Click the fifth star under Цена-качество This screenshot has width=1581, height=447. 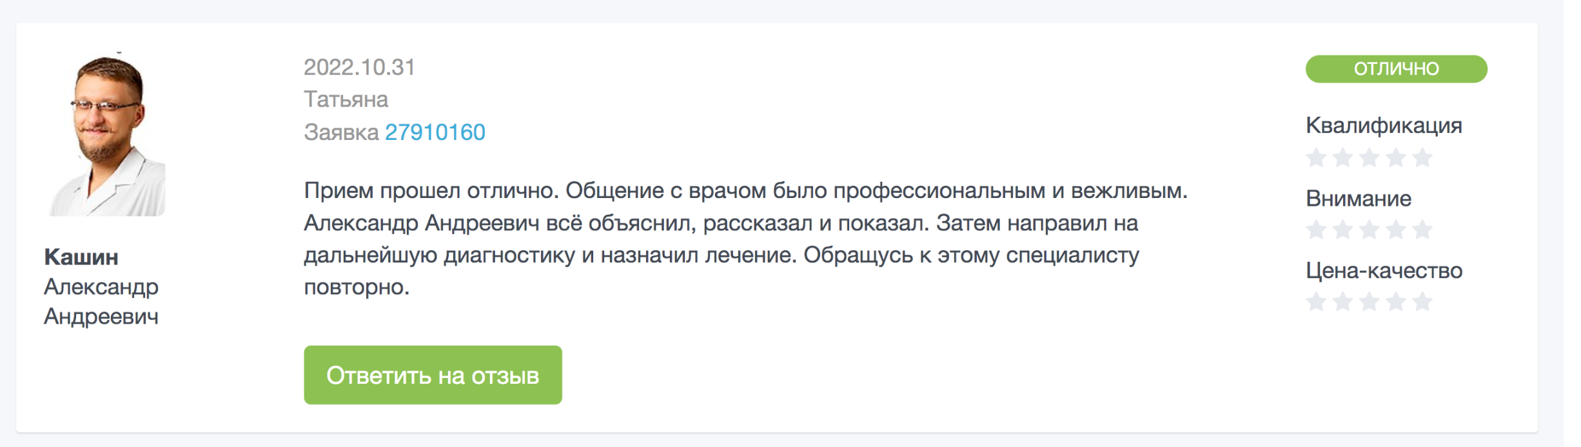coord(1422,302)
